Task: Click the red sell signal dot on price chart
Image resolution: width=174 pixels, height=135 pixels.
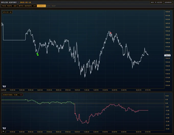Action: (x=111, y=33)
